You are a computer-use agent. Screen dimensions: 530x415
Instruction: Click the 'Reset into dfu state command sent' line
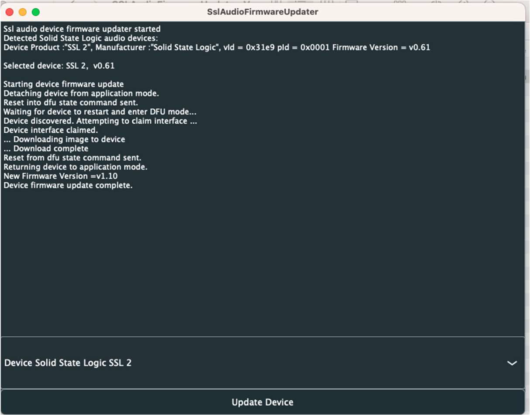click(x=71, y=103)
